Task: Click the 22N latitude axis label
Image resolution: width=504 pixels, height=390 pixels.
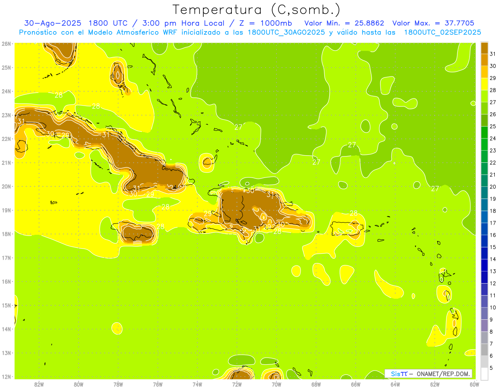Action: (6, 139)
